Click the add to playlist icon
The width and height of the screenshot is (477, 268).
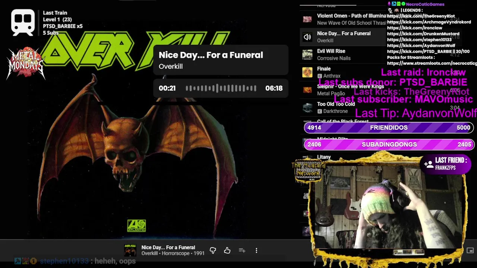coord(242,251)
